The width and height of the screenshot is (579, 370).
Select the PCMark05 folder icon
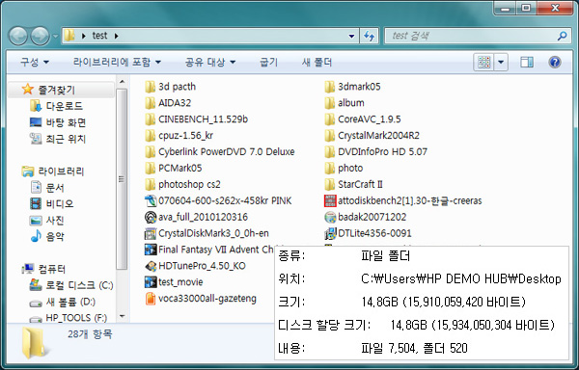[150, 168]
